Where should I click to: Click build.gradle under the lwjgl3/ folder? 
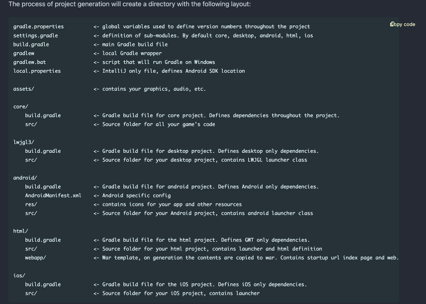[x=43, y=151]
